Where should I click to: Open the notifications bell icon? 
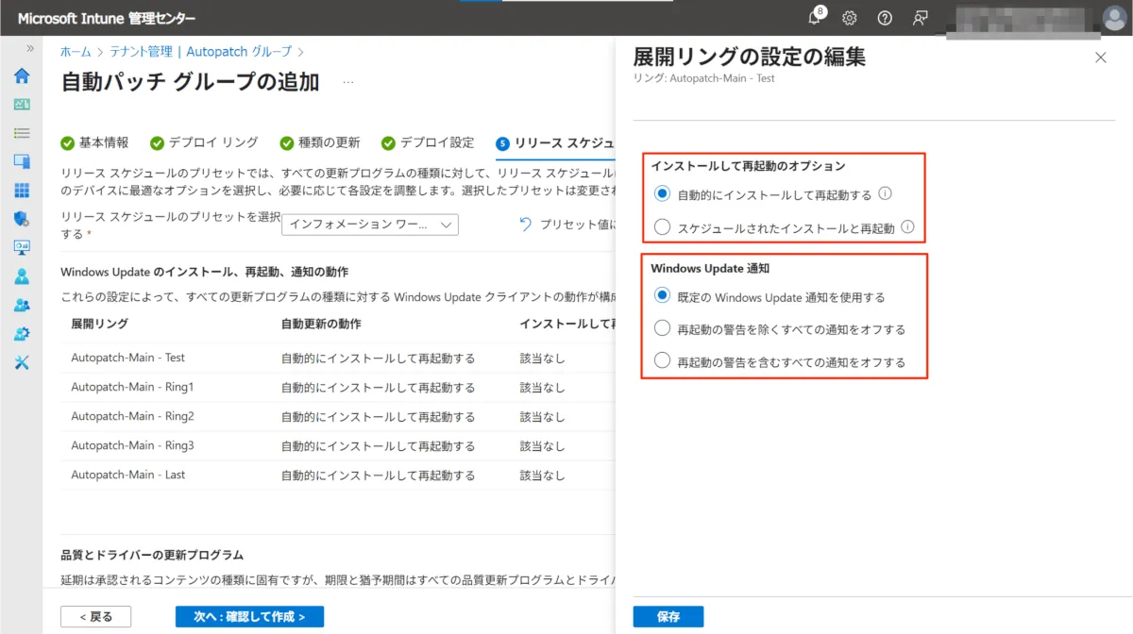coord(815,18)
